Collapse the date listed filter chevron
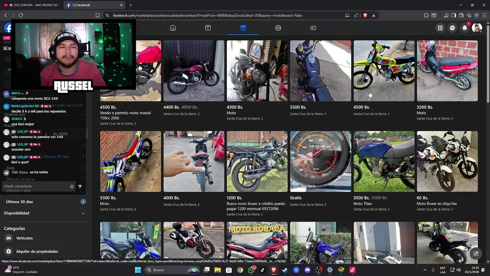Screen dimensions: 490x276 pyautogui.click(x=83, y=156)
